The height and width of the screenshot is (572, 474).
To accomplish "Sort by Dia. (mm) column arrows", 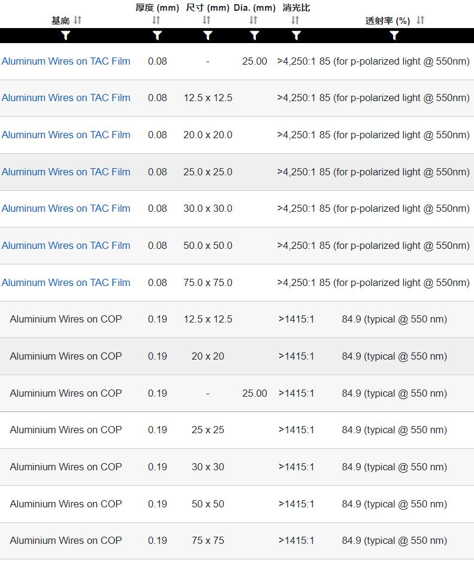I will tap(253, 20).
